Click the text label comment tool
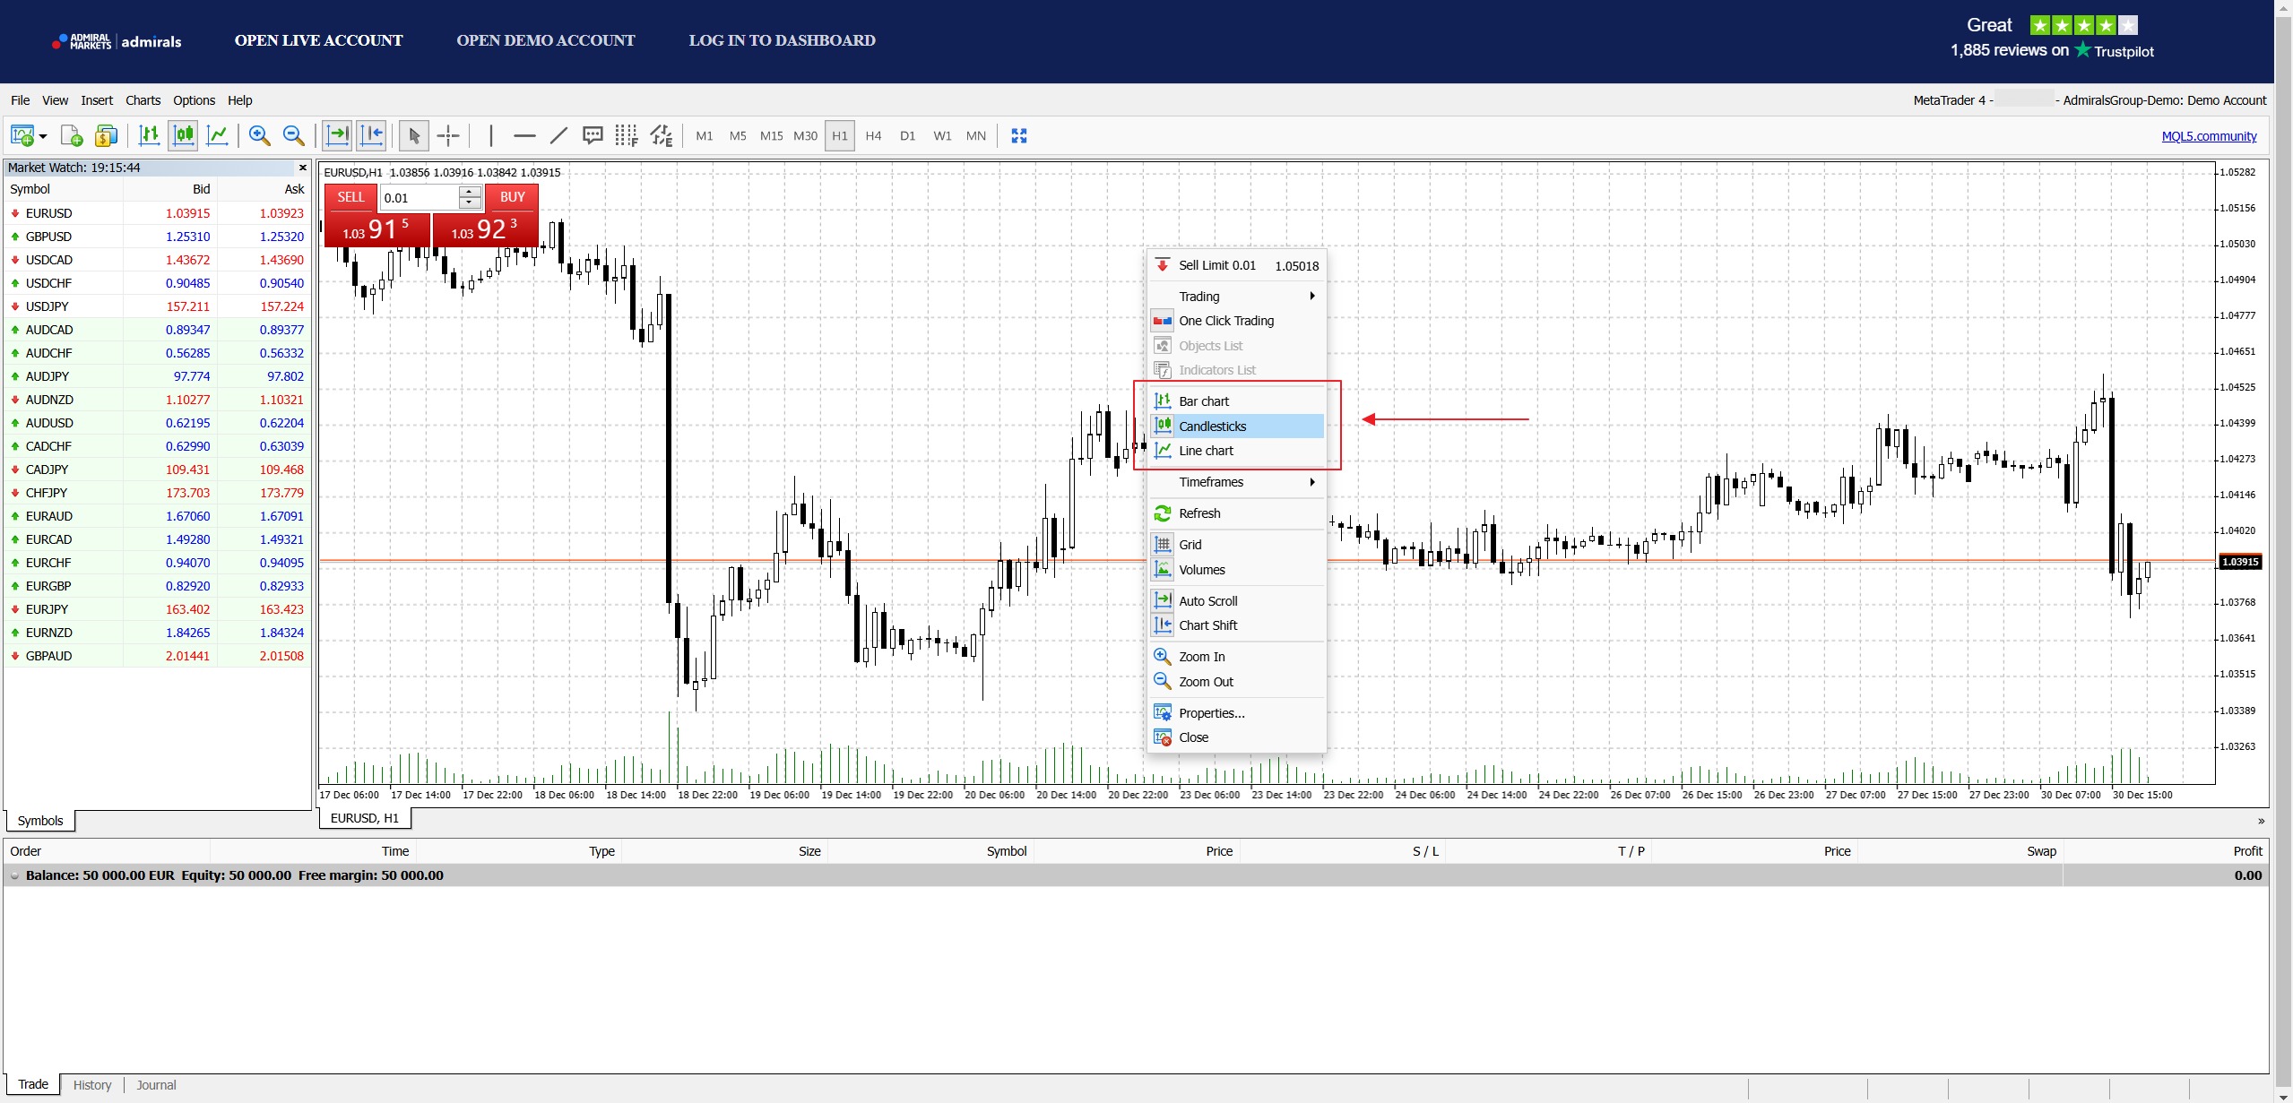The width and height of the screenshot is (2293, 1103). point(593,136)
